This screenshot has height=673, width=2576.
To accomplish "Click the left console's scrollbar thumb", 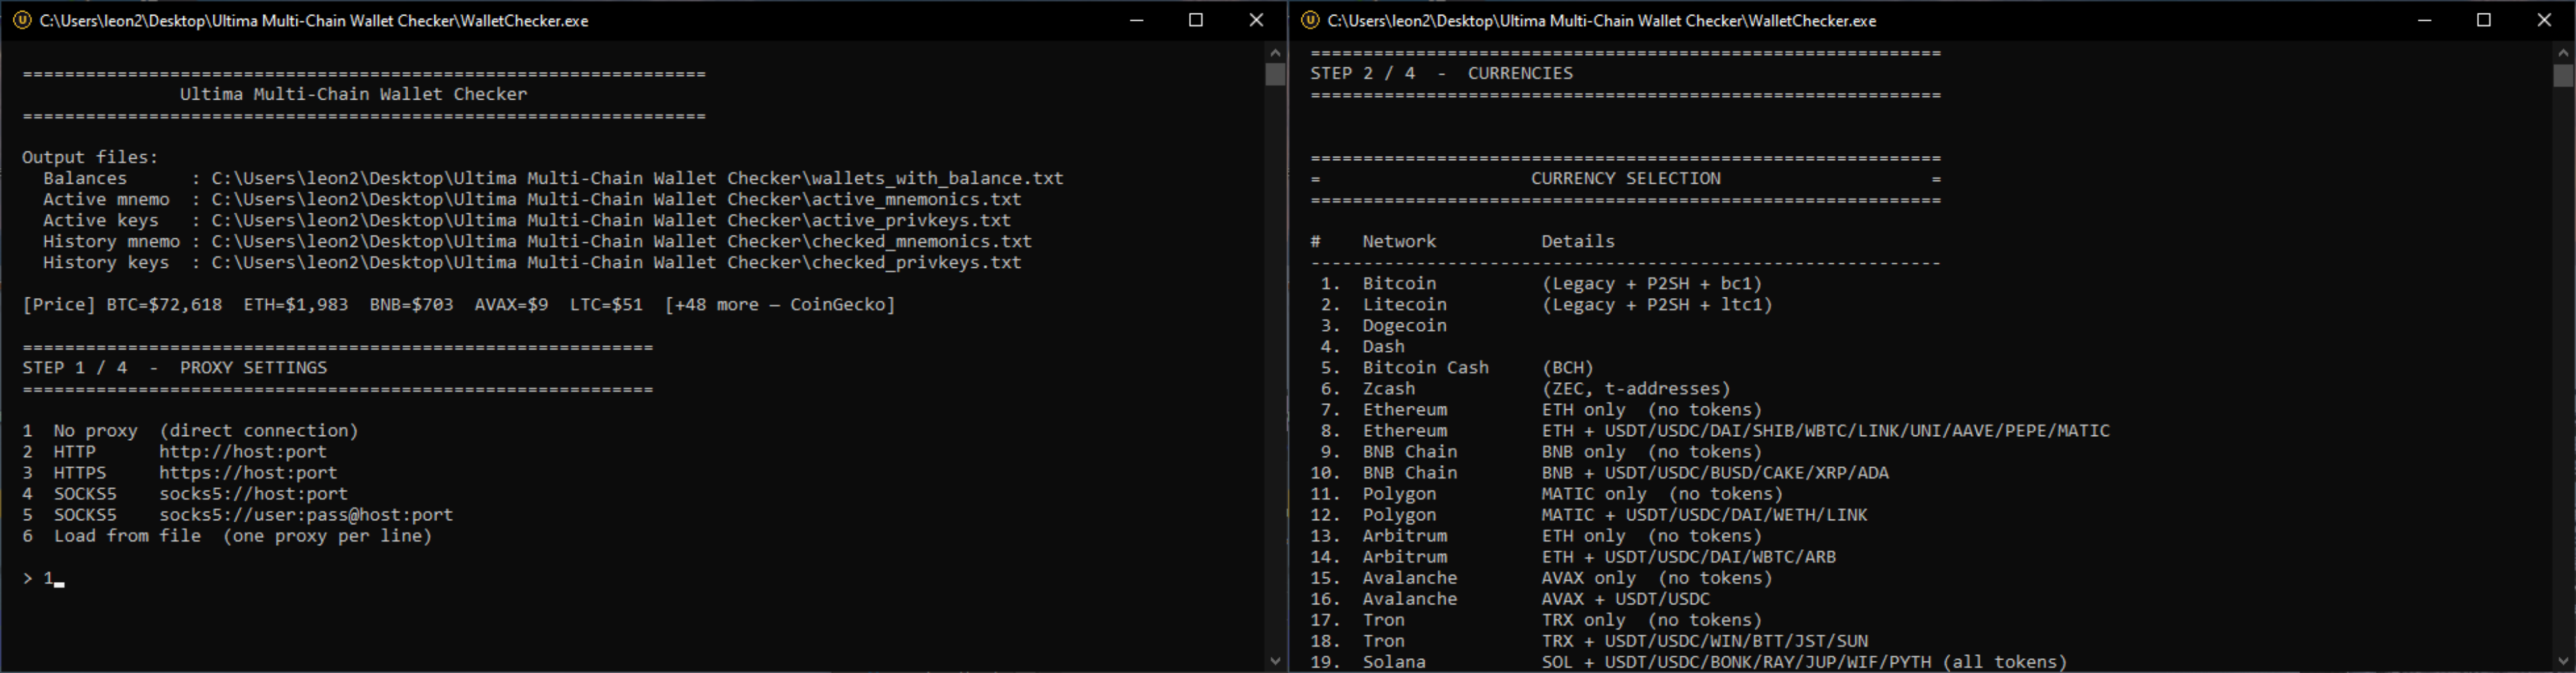I will (1275, 75).
